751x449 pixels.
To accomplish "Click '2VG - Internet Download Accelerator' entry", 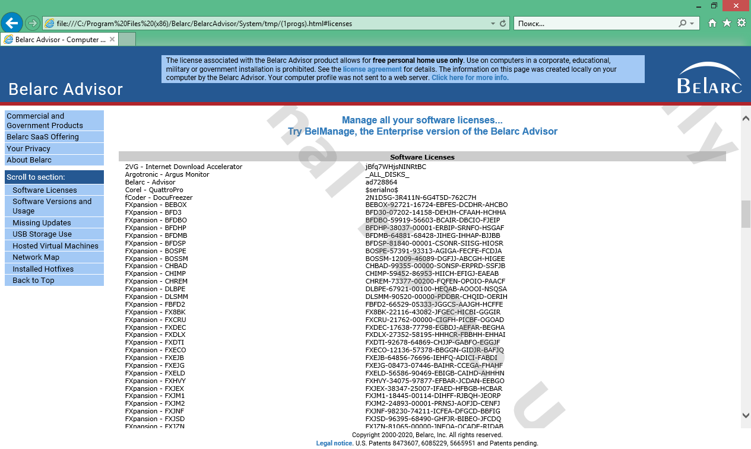I will tap(183, 167).
